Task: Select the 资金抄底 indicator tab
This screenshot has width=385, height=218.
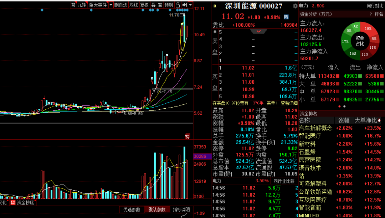Action: click(26, 203)
